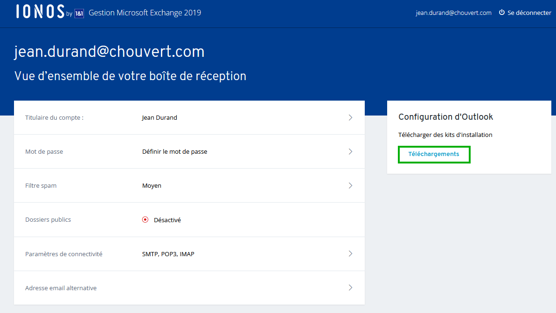Click the Dossiers publics label
The width and height of the screenshot is (556, 313).
(x=48, y=219)
